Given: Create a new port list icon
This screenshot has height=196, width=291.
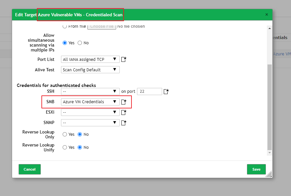Looking at the screenshot, I should point(124,59).
